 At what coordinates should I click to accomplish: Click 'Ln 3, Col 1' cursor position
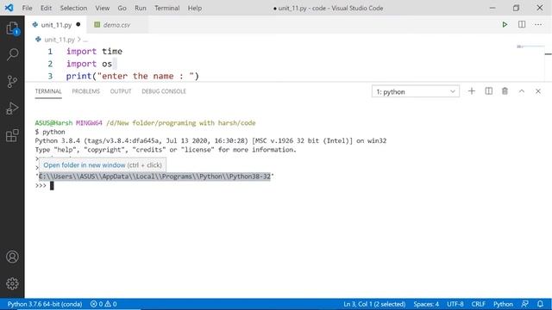pos(374,304)
